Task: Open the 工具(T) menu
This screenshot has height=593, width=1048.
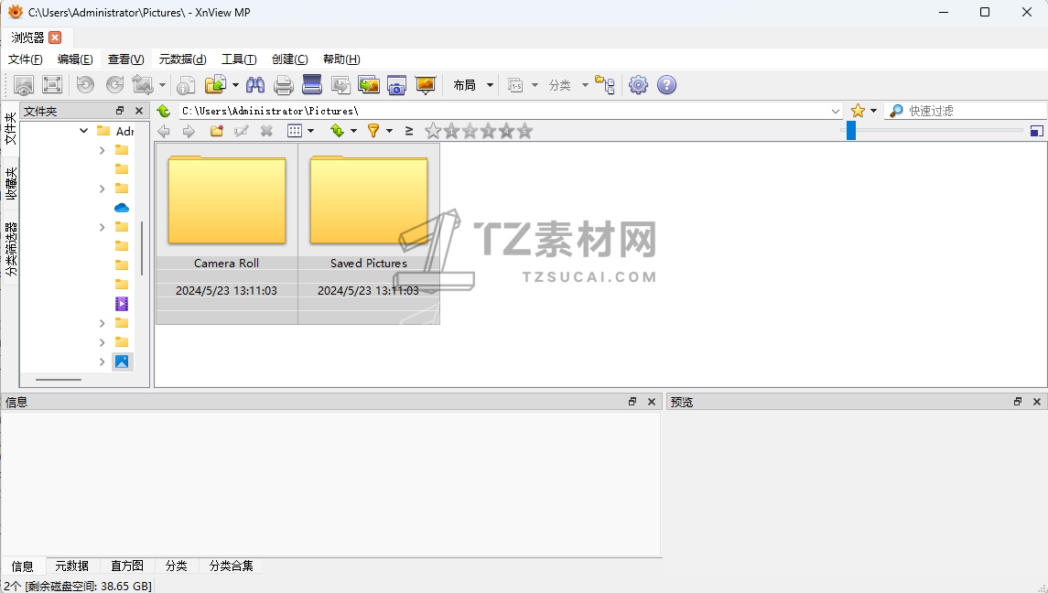Action: (x=239, y=59)
